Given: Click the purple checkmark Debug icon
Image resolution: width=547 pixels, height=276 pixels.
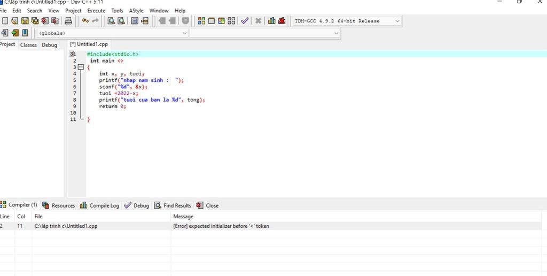Looking at the screenshot, I should point(245,21).
